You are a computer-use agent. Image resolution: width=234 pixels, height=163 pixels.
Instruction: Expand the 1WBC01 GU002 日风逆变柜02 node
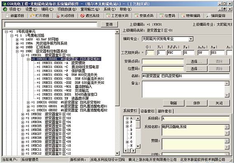pos(28,102)
